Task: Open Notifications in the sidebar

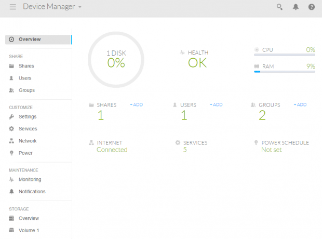Action: 32,192
